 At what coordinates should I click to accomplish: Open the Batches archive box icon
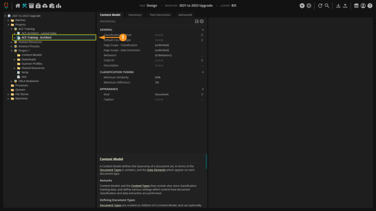pyautogui.click(x=31, y=6)
